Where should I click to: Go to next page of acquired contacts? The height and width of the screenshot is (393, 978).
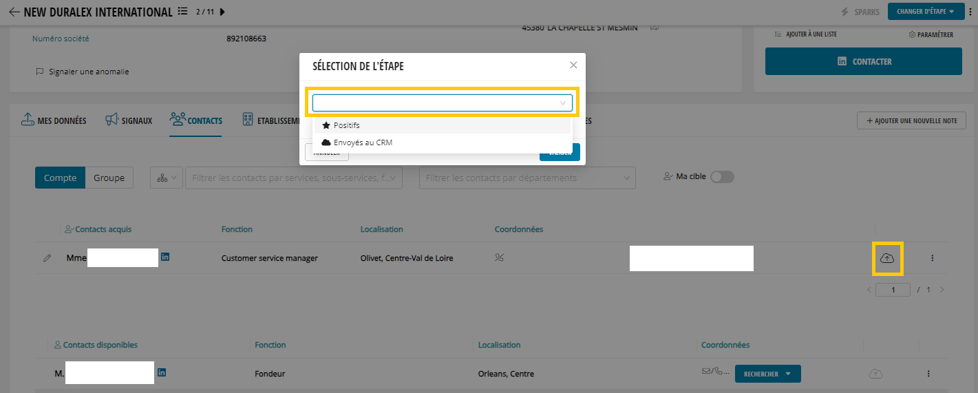942,290
